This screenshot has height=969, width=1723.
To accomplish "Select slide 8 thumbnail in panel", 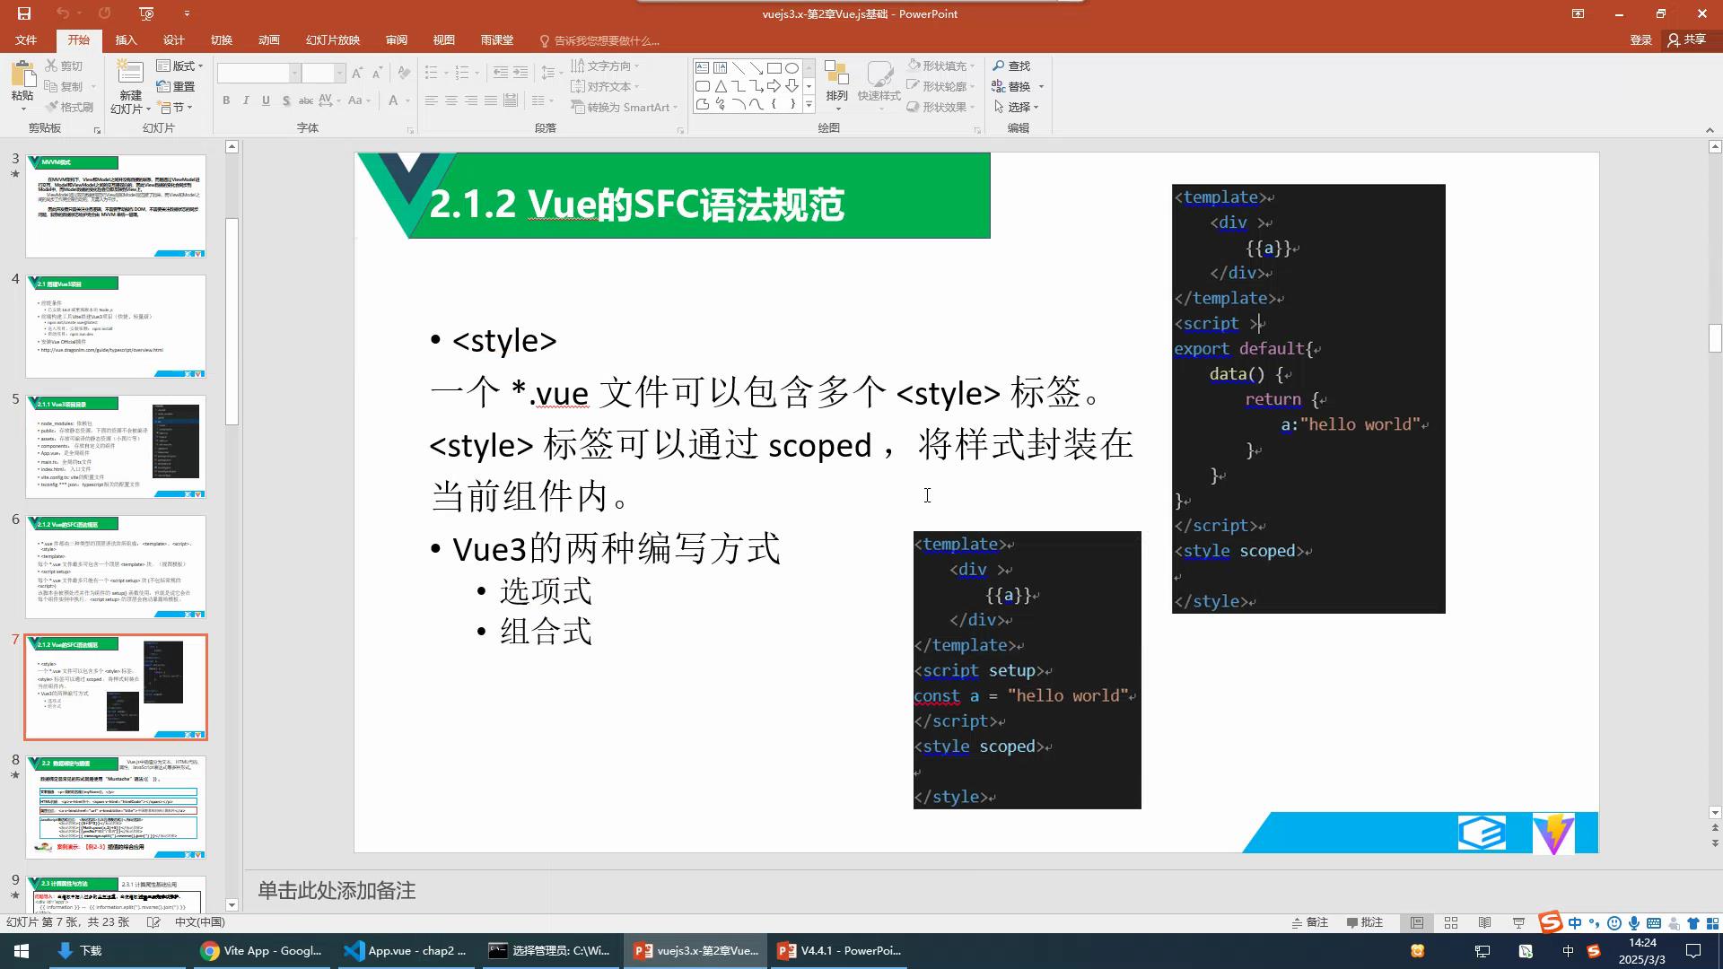I will click(116, 807).
